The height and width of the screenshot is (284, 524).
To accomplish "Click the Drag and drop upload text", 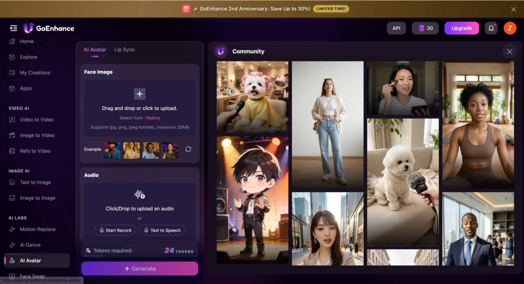I will (x=140, y=108).
